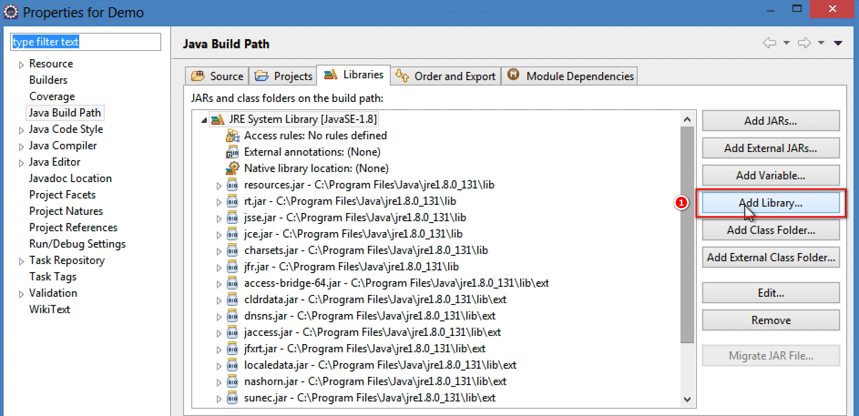
Task: Click the JRE System Library books icon
Action: [x=218, y=119]
